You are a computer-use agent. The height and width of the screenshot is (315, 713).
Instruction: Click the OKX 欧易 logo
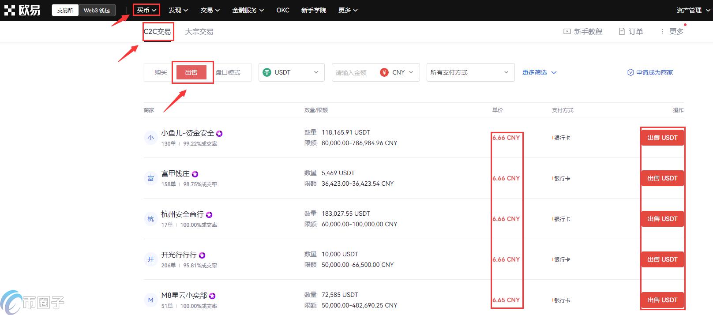pyautogui.click(x=22, y=10)
